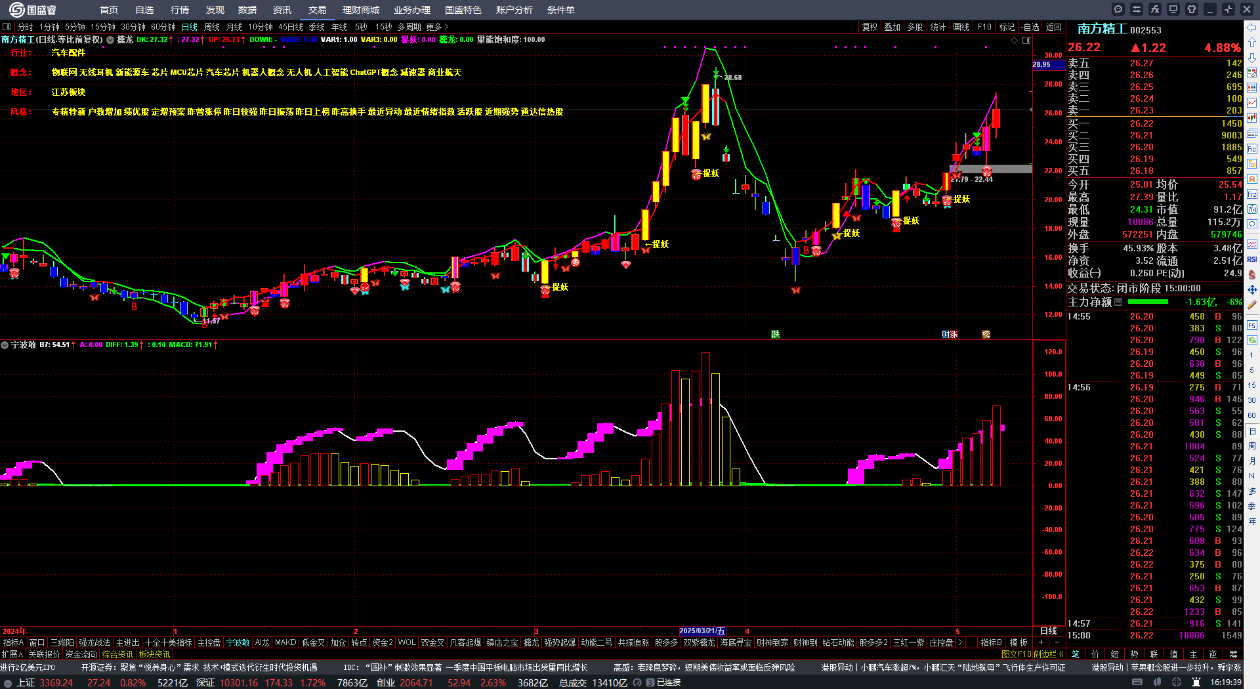Screen dimensions: 1260x689
Task: Click the 关联报价 button
Action: click(x=44, y=654)
